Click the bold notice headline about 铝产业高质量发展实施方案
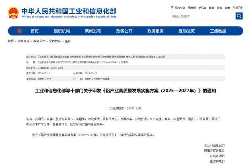247x165 pixels. tap(126, 91)
